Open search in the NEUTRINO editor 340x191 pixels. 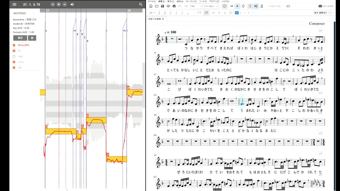click(x=141, y=4)
